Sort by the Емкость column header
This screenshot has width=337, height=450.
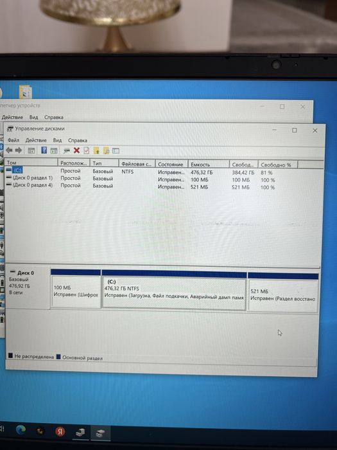click(209, 165)
